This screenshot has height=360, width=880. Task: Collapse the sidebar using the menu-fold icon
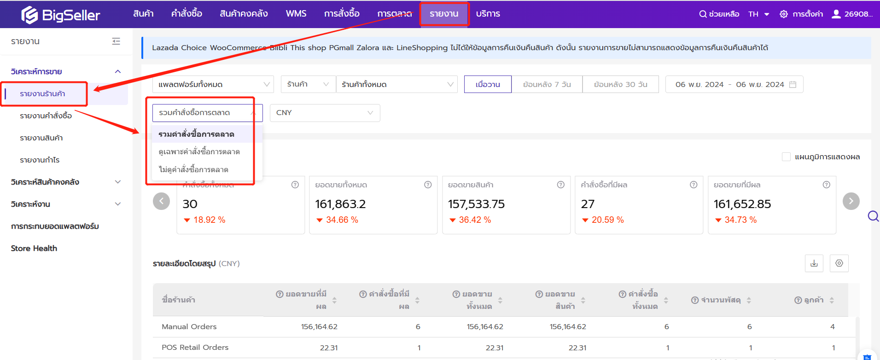coord(116,41)
